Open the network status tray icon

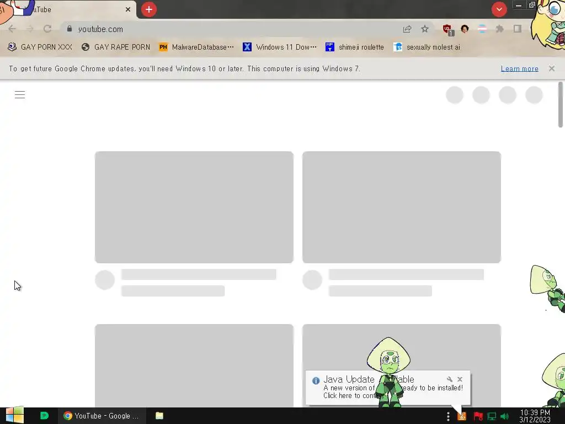click(492, 416)
